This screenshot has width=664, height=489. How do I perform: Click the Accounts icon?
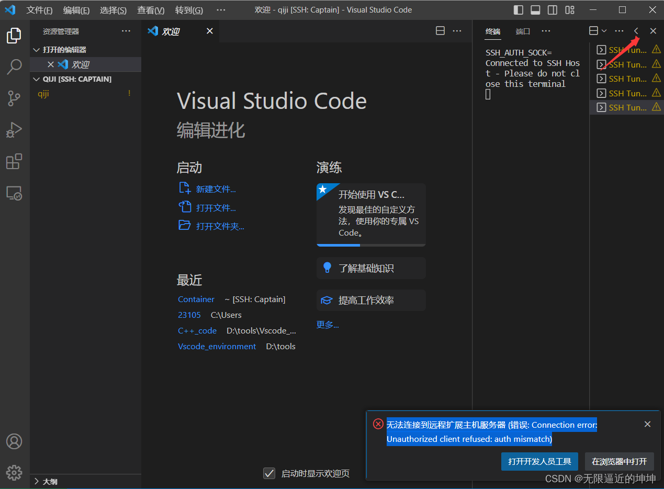click(x=14, y=441)
